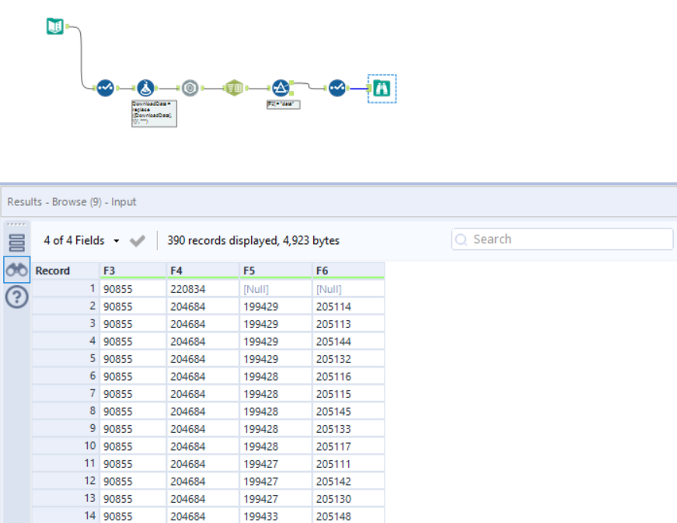Image resolution: width=677 pixels, height=523 pixels.
Task: Click the Select tool connected to Browse
Action: click(x=337, y=88)
